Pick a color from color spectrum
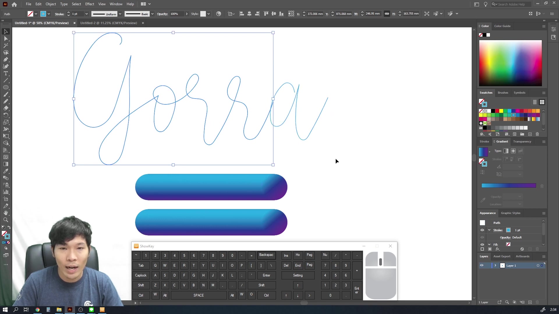The image size is (559, 314). 510,63
